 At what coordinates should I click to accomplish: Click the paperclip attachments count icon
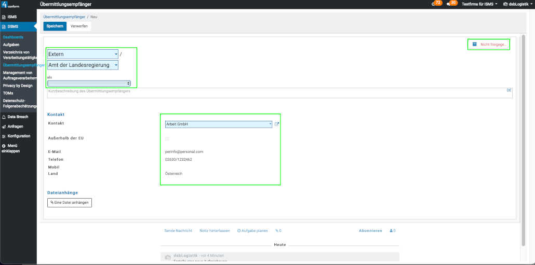pos(278,231)
